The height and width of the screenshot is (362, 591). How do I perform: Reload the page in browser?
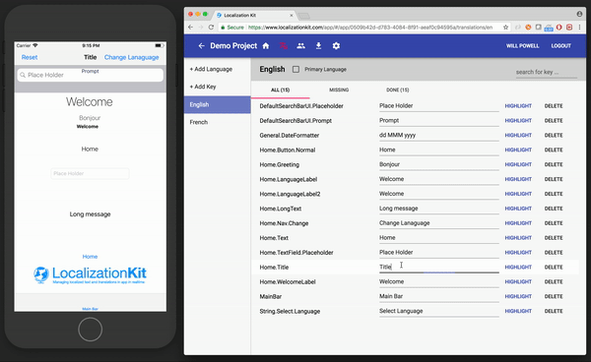[x=211, y=28]
